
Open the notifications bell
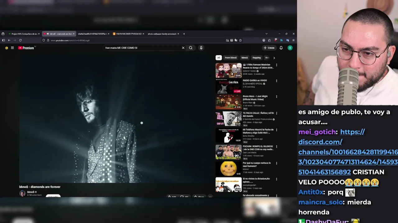pos(281,48)
